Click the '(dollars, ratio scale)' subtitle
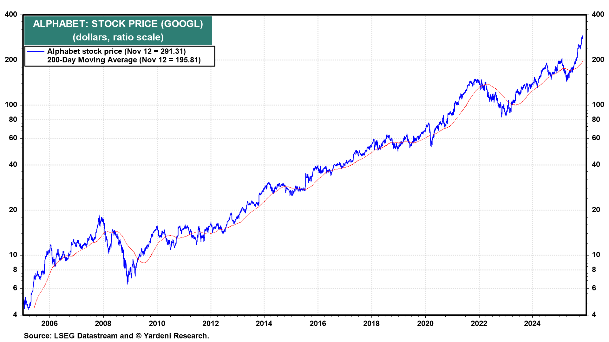This screenshot has width=609, height=342. pyautogui.click(x=118, y=37)
